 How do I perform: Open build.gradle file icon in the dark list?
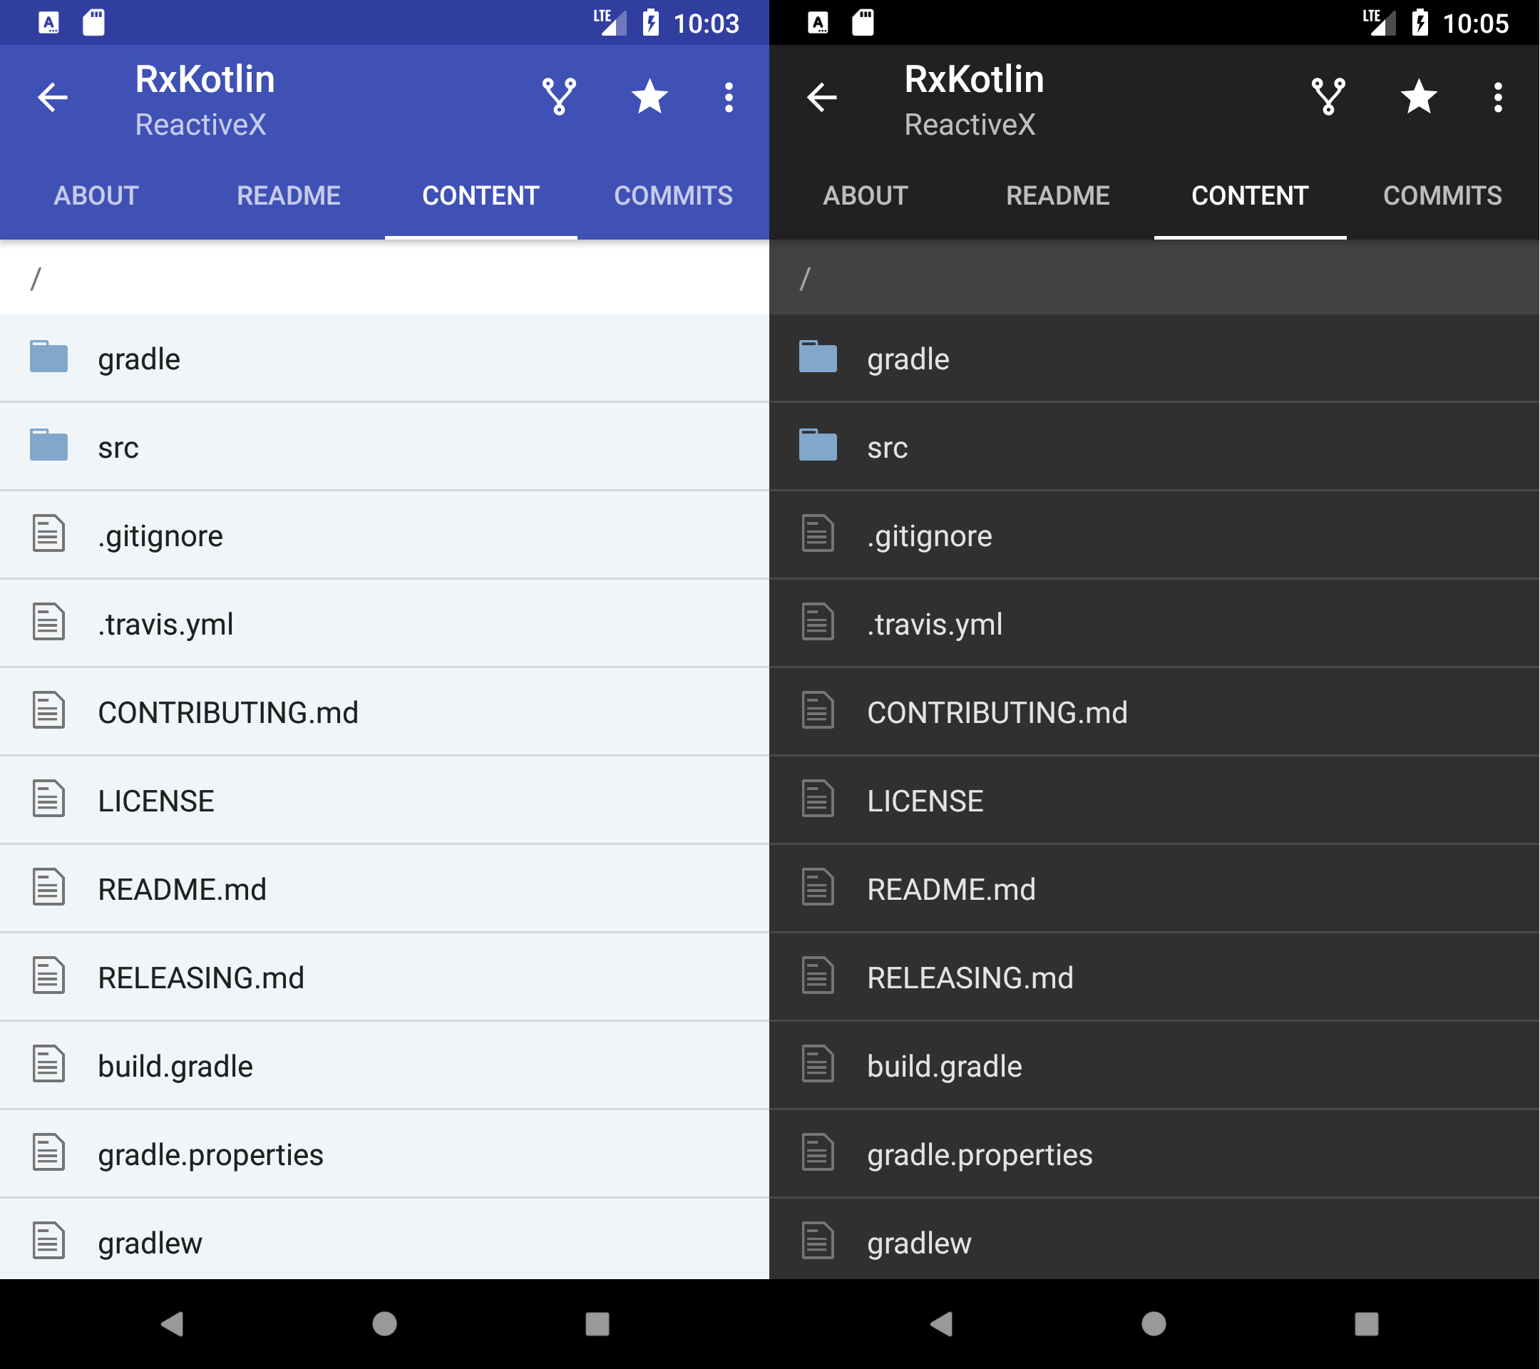click(x=818, y=1065)
